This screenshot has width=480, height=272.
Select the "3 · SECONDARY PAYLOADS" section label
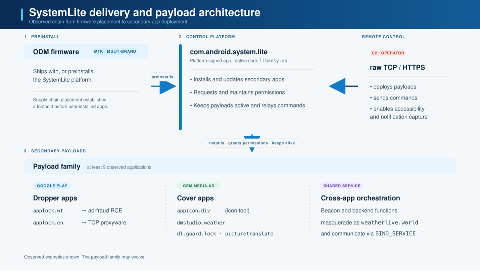click(x=55, y=151)
